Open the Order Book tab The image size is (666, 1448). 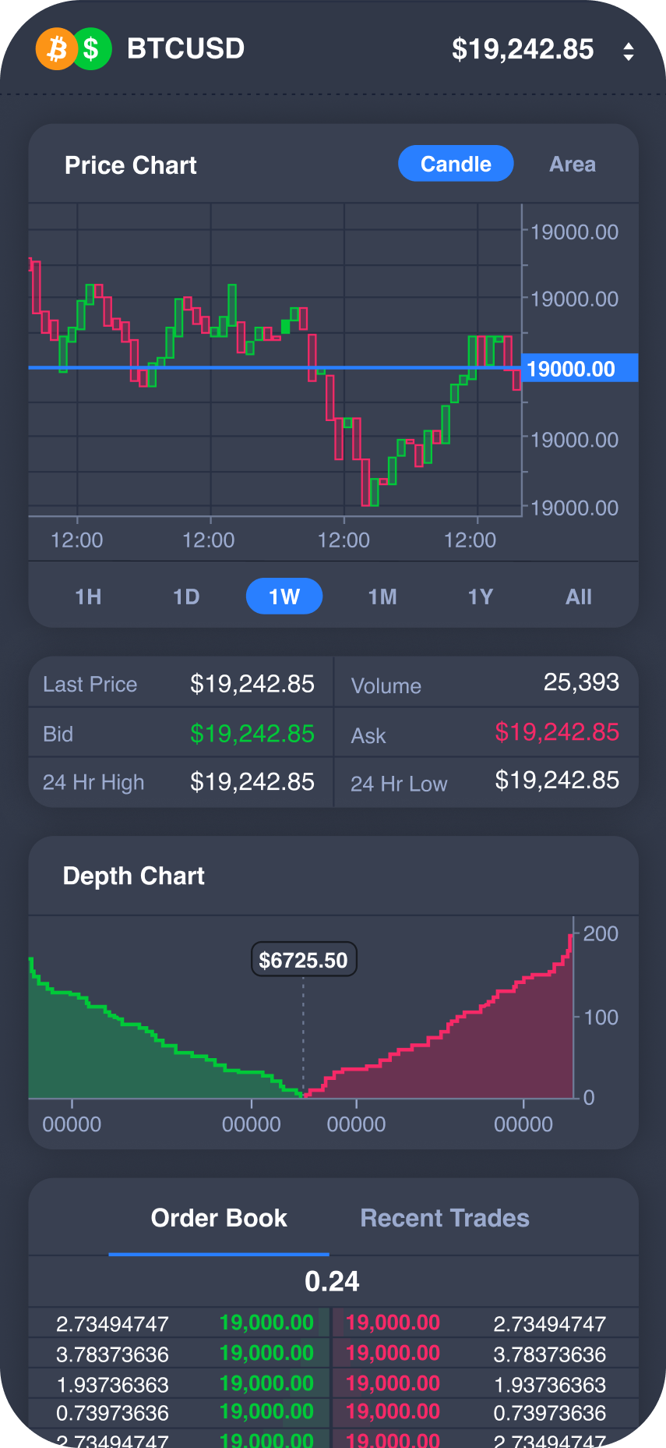[x=219, y=1218]
